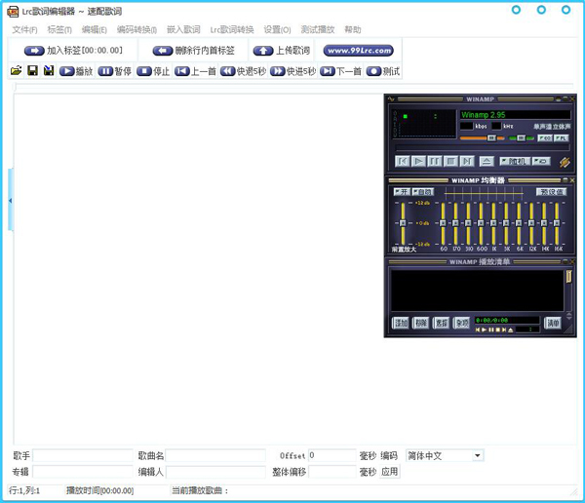Viewport: 585px width, 503px height.
Task: Fast forward with 快进5秒 button
Action: pos(292,71)
